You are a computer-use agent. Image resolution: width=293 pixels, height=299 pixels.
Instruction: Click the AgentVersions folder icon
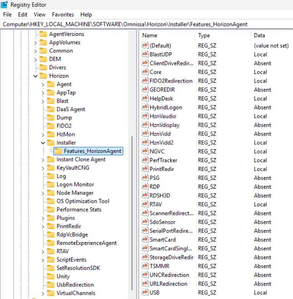pyautogui.click(x=43, y=34)
